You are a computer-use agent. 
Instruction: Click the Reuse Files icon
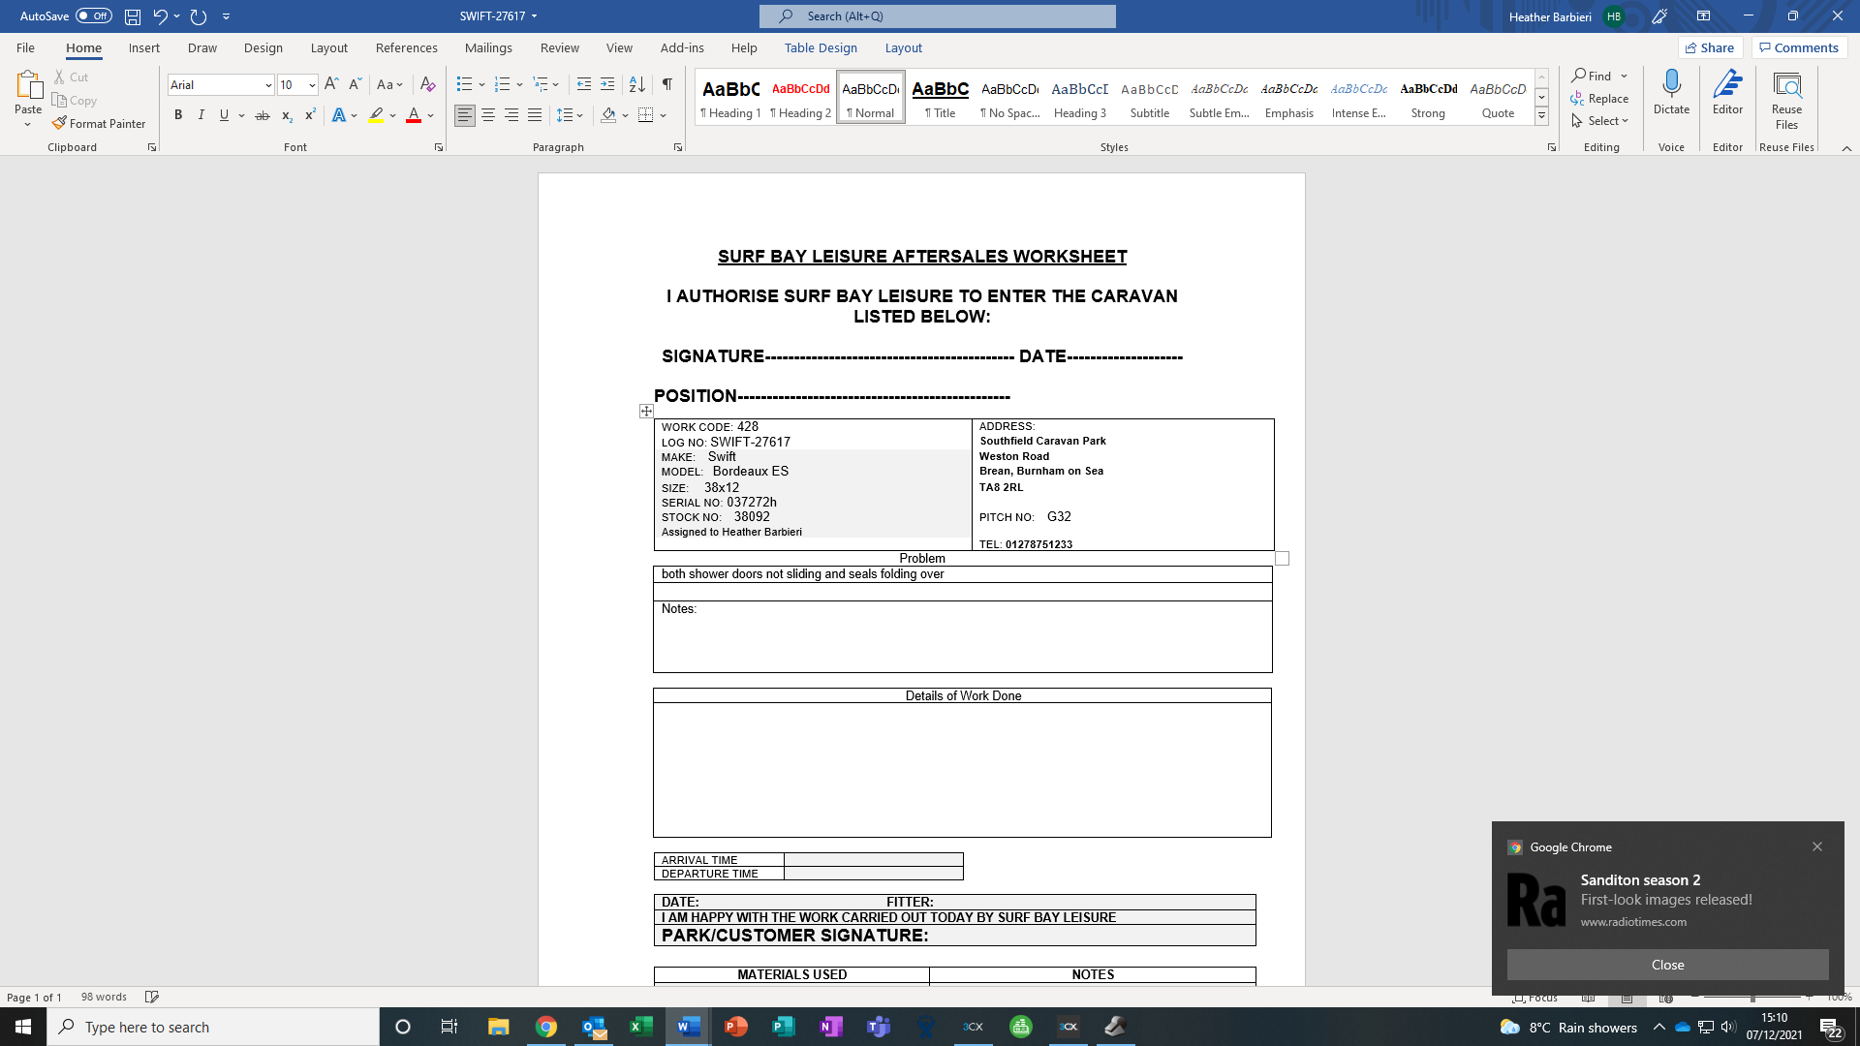(x=1786, y=99)
